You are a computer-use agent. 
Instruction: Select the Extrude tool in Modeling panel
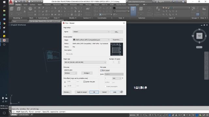[x=19, y=9]
